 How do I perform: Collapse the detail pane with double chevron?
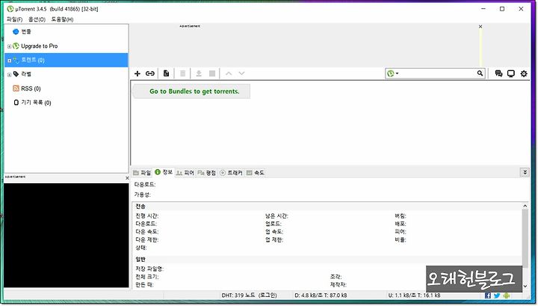point(525,172)
